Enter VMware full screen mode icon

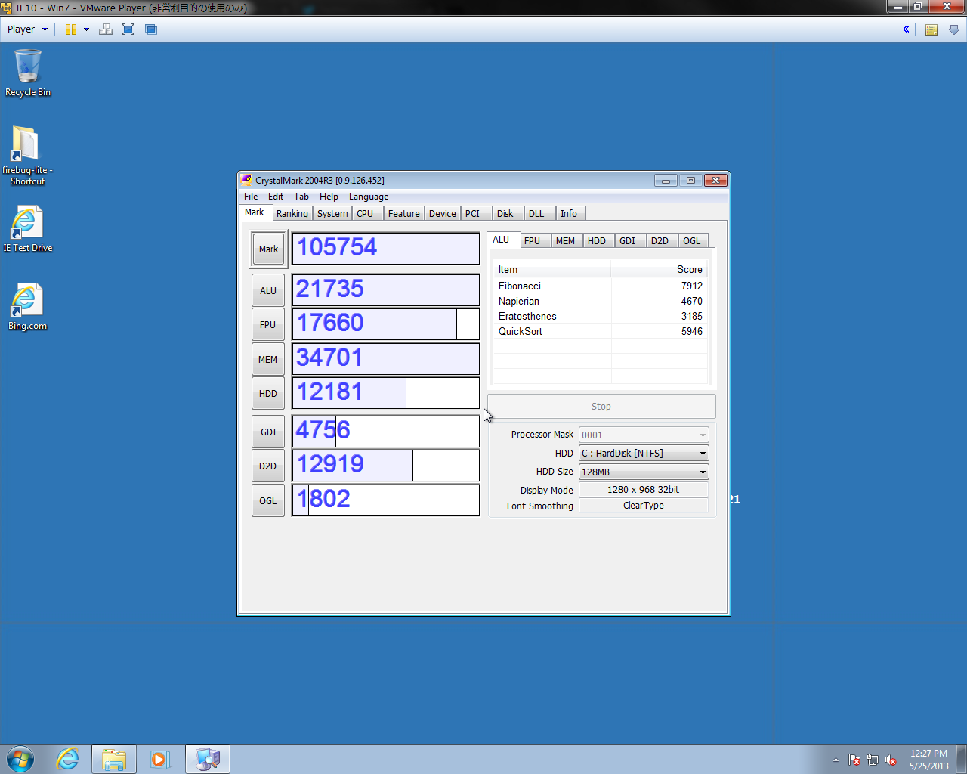(128, 29)
